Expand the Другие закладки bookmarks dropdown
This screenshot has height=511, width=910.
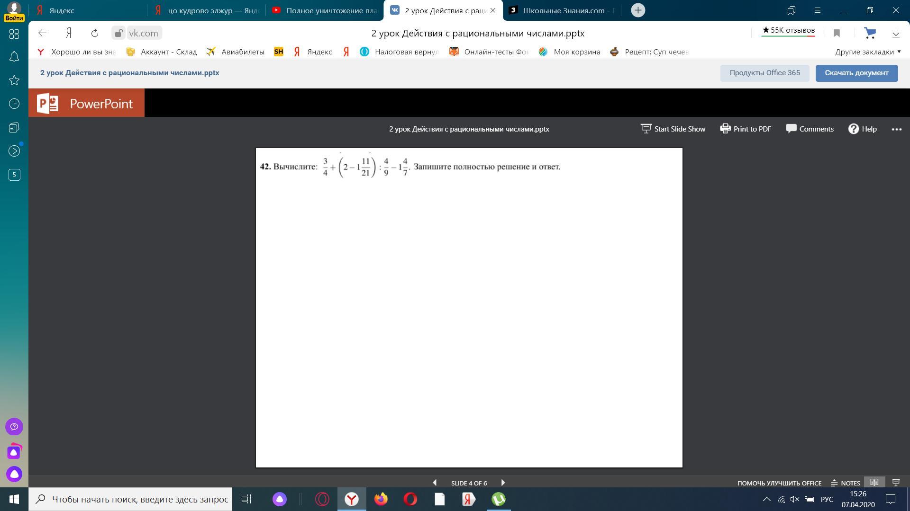click(x=868, y=52)
